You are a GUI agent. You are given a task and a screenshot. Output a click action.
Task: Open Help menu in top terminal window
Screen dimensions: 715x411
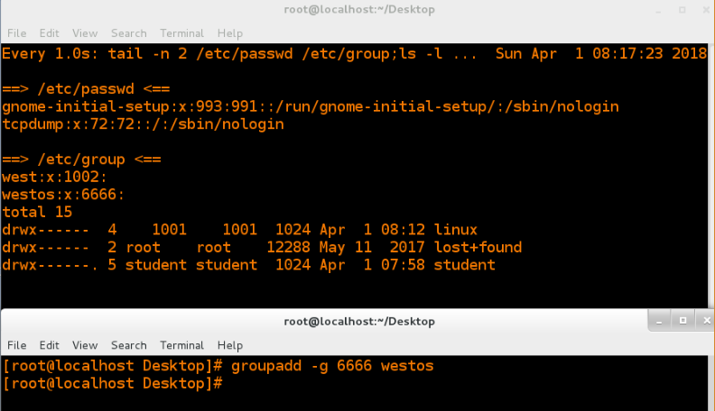tap(230, 33)
